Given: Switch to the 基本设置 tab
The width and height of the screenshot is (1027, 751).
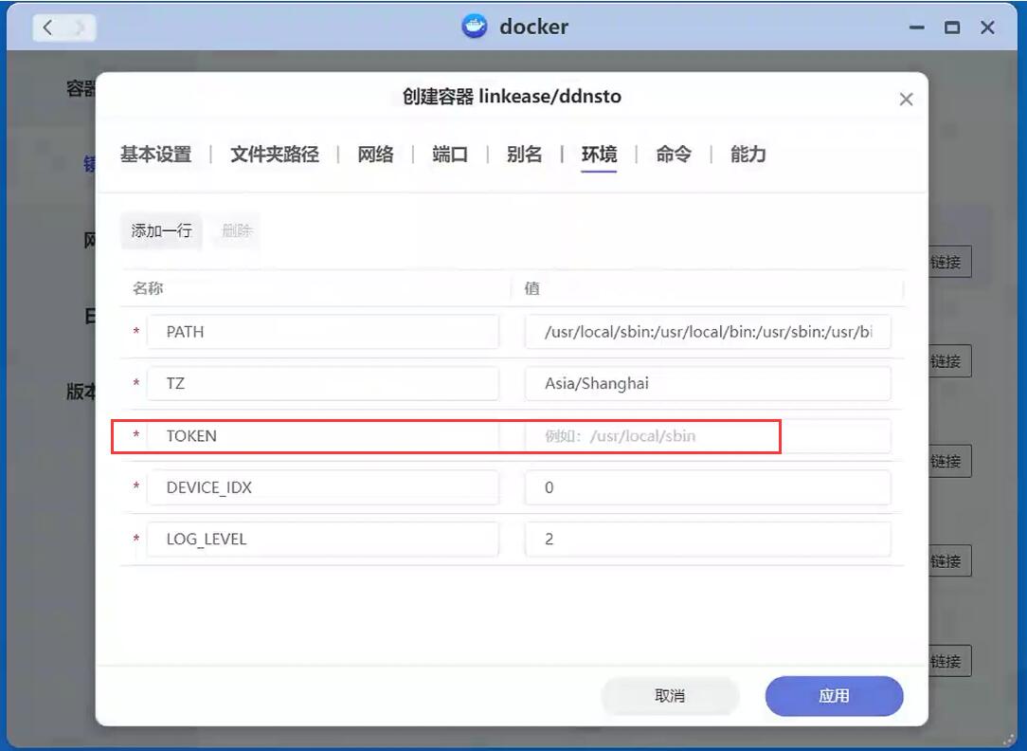Looking at the screenshot, I should click(155, 155).
